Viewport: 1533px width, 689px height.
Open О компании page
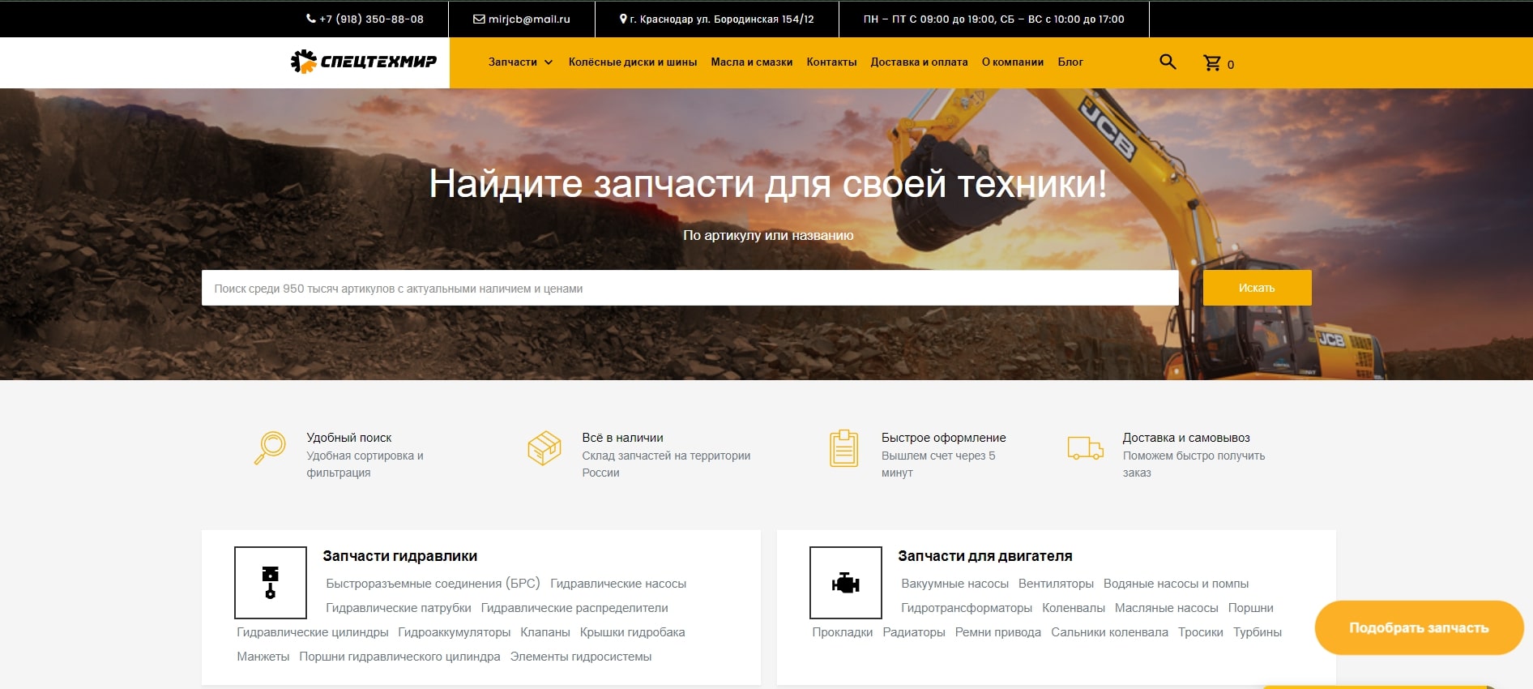pyautogui.click(x=1013, y=62)
